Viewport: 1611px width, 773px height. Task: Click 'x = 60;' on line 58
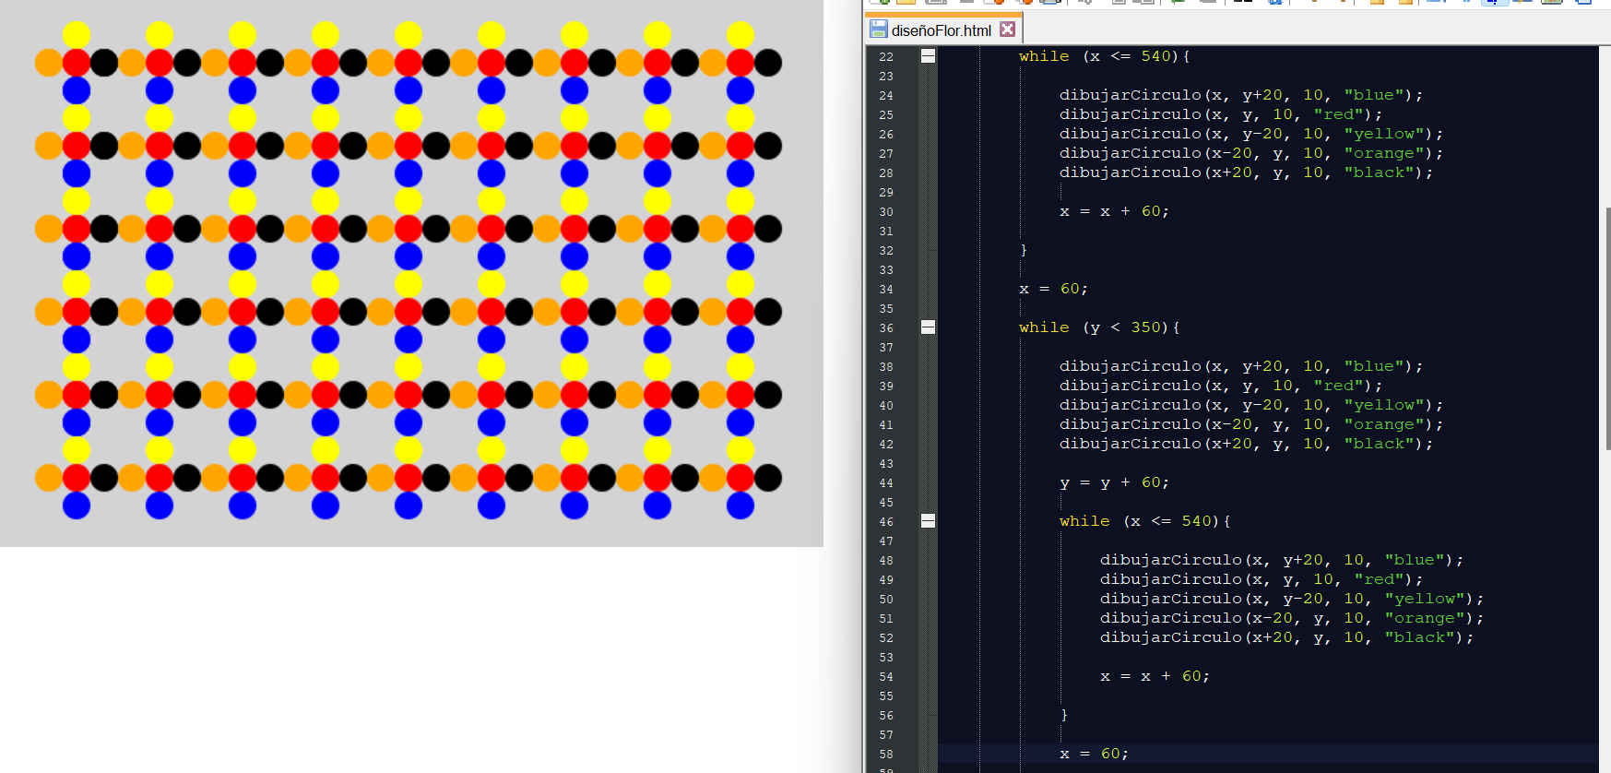click(x=1094, y=754)
